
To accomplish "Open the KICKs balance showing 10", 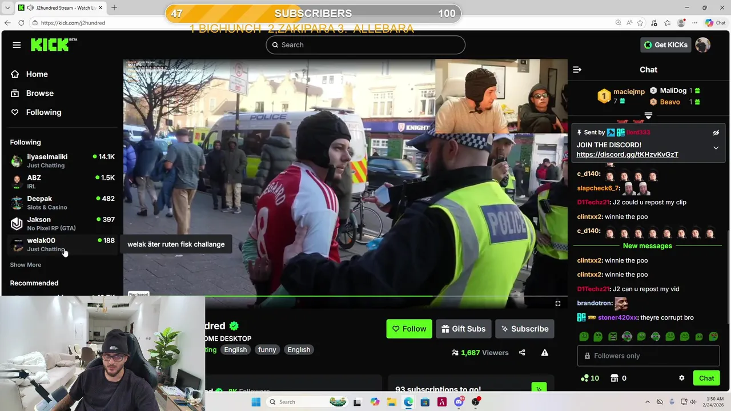I will pyautogui.click(x=589, y=378).
